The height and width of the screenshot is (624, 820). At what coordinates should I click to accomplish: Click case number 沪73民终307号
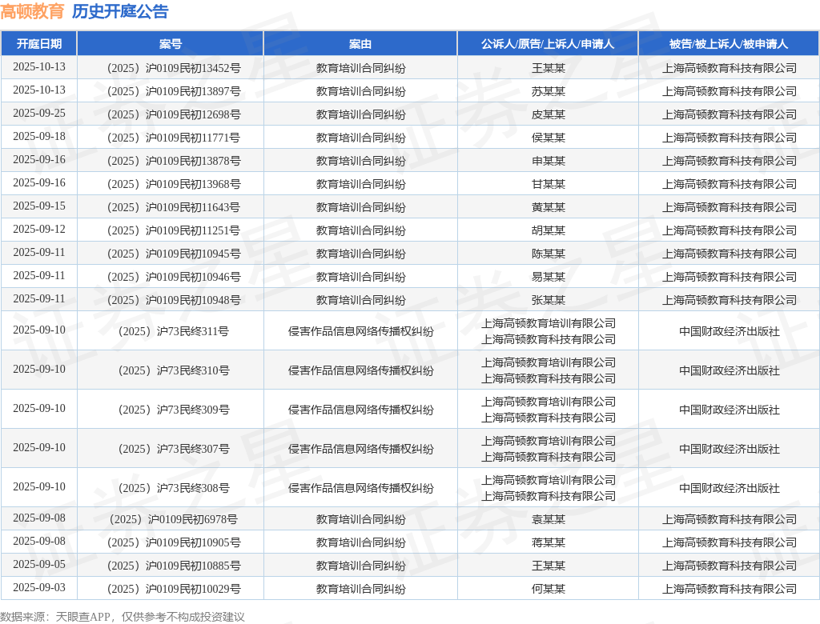(193, 449)
